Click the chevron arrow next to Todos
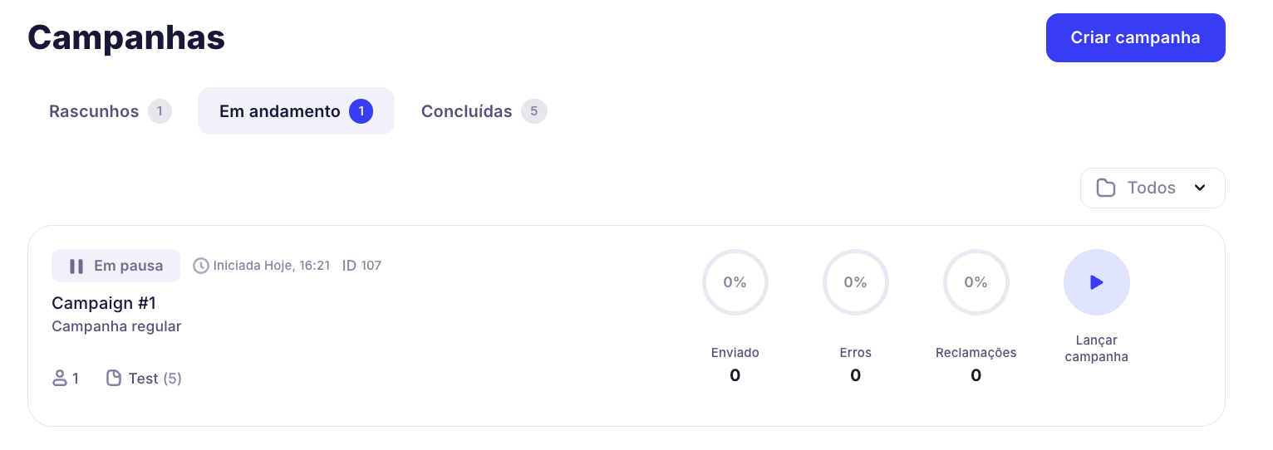 tap(1200, 188)
